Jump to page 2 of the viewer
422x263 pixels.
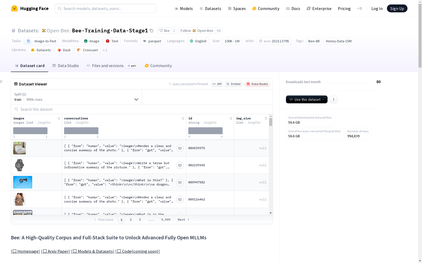coord(131,220)
